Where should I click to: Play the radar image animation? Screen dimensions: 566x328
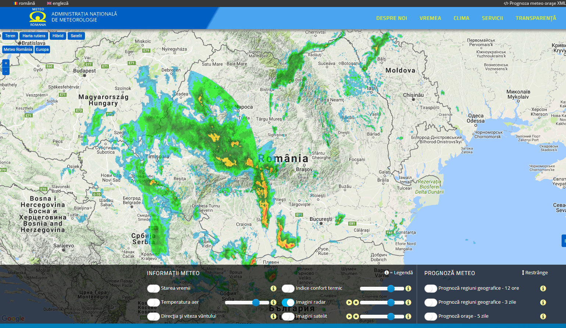tap(349, 302)
